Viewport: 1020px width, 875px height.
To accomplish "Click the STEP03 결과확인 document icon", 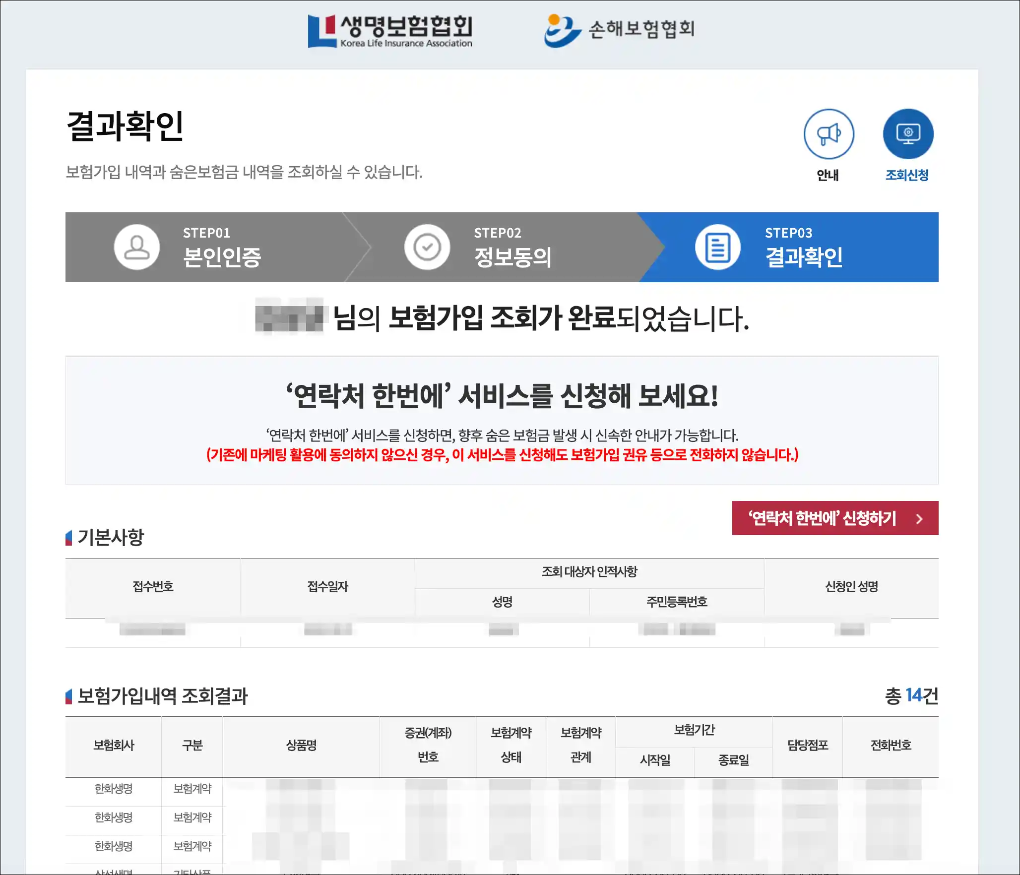I will (717, 247).
